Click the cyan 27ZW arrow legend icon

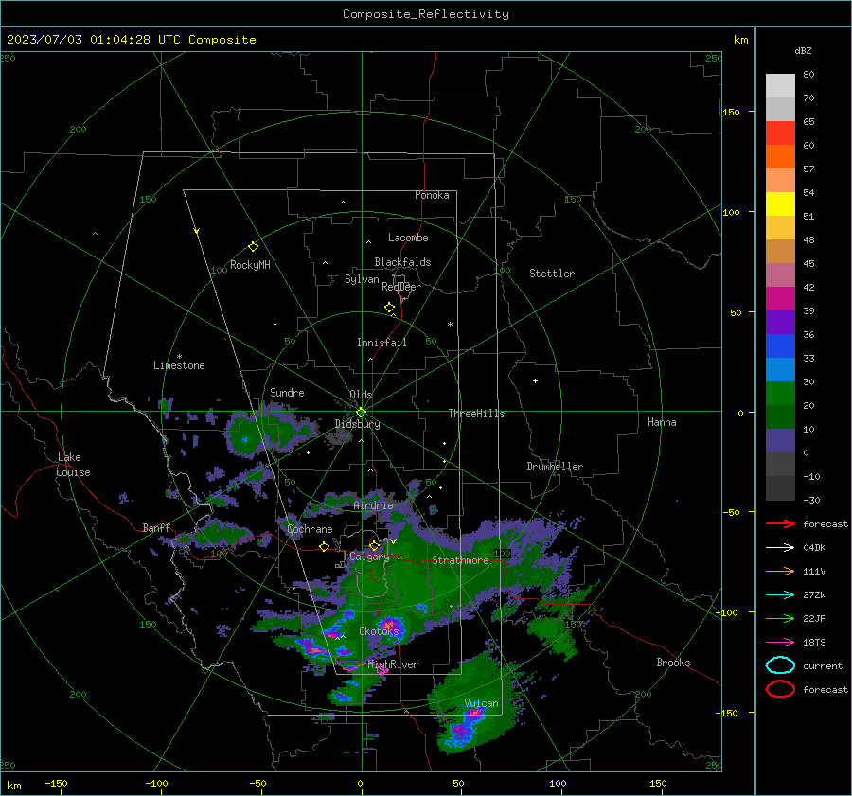coord(780,595)
